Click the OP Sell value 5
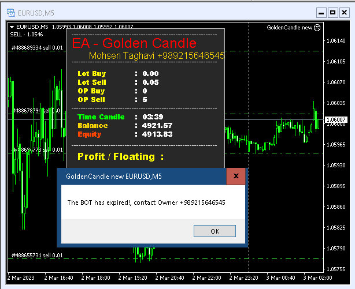Image resolution: width=355 pixels, height=289 pixels. pos(145,100)
